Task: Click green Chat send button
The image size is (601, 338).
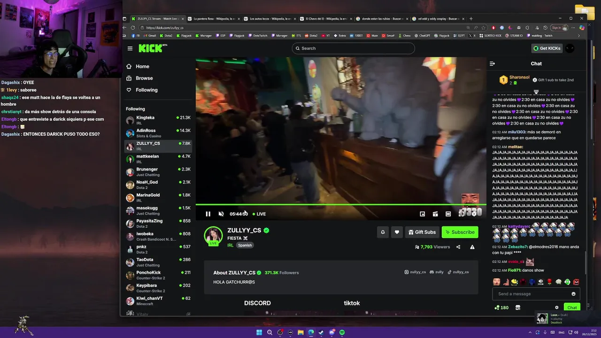Action: tap(572, 308)
